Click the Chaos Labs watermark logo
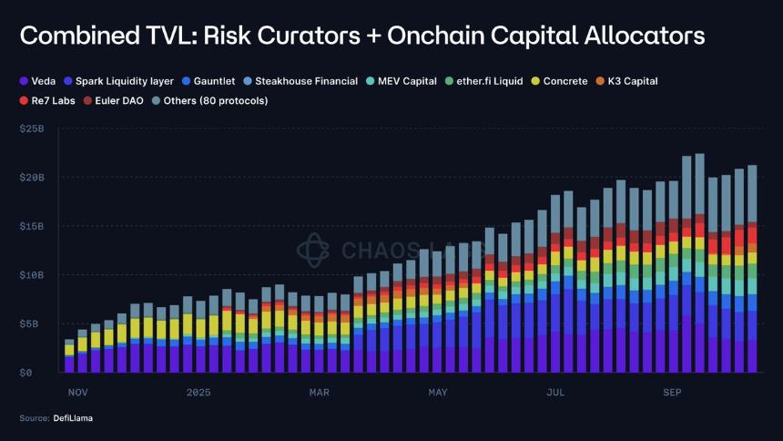The image size is (783, 441). 313,250
